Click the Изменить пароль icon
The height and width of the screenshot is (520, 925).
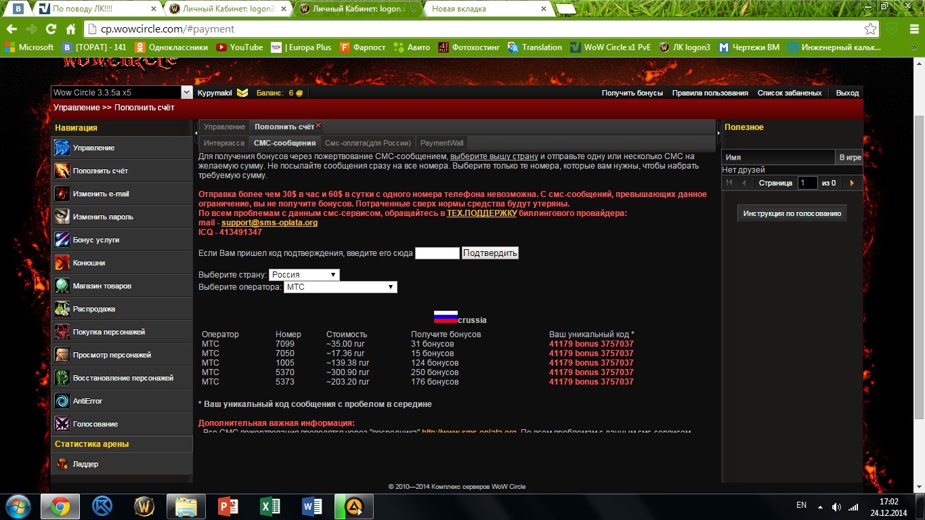tap(62, 217)
